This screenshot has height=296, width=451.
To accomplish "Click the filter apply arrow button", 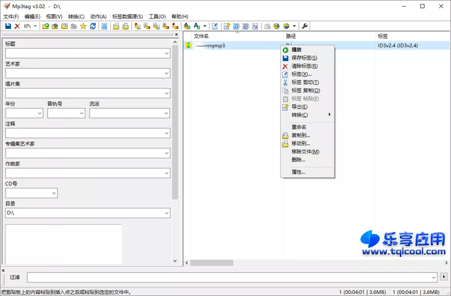I will [x=443, y=276].
